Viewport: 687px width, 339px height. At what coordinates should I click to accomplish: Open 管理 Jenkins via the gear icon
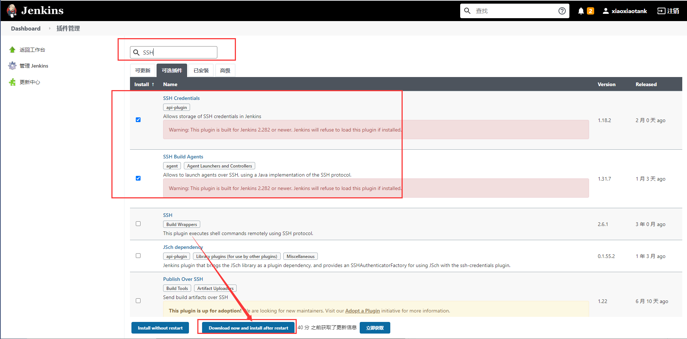pos(12,65)
